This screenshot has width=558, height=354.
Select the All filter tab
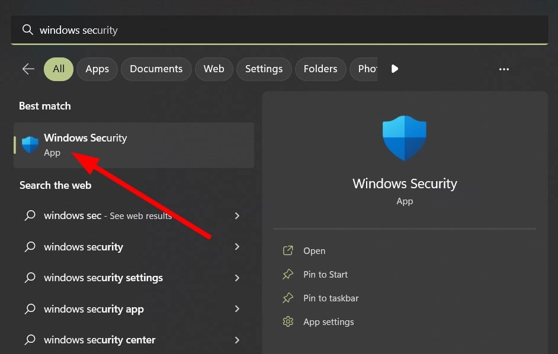coord(59,69)
